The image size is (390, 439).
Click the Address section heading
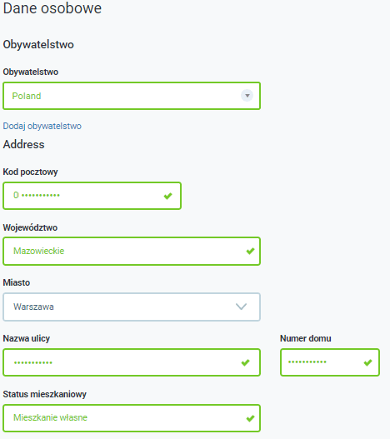point(23,144)
